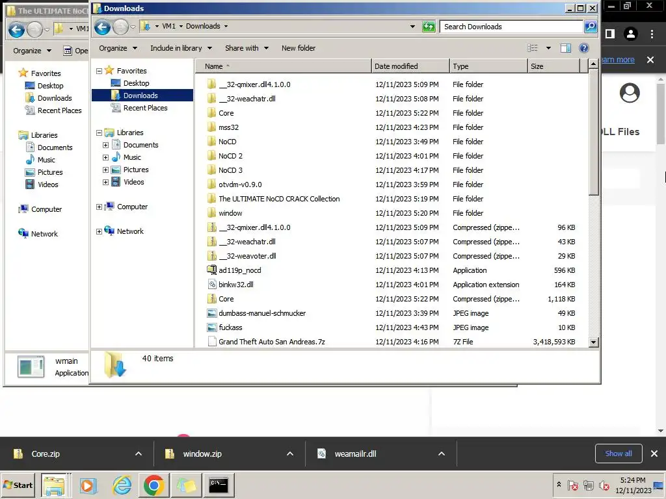Collapse the Favorites tree node
This screenshot has height=499, width=666.
pos(99,71)
